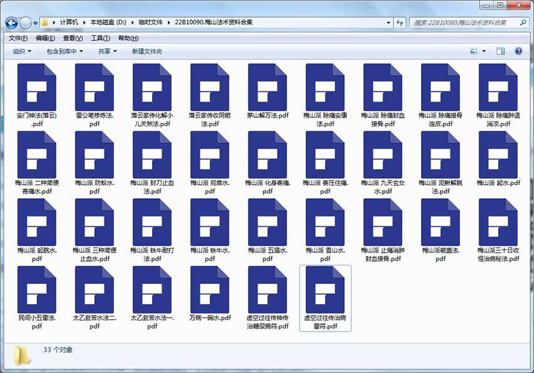Viewport: 534px width, 373px height.
Task: Select 茅山解万法.pdf file icon
Action: tap(268, 87)
